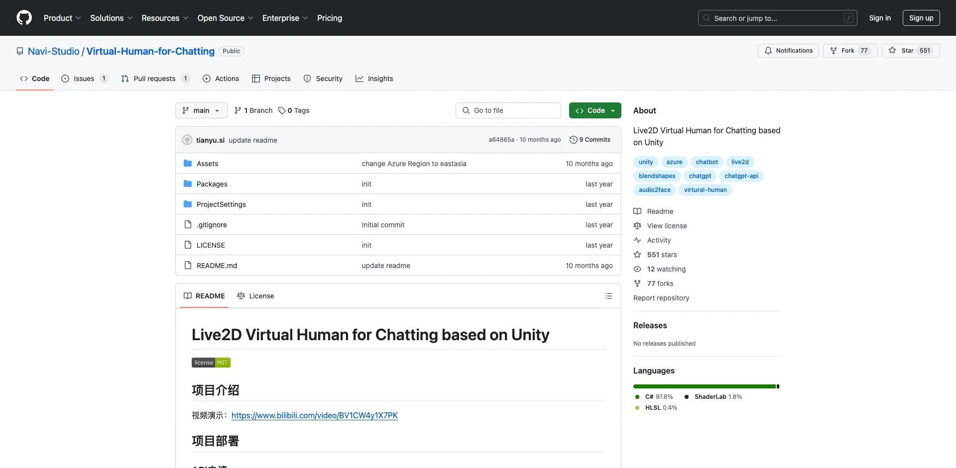
Task: Click the audio2face topic tag
Action: 655,190
